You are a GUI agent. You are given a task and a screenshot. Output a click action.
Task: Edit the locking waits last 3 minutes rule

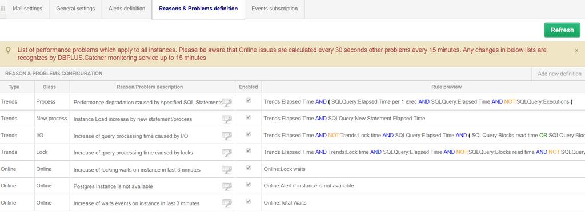pos(227,170)
